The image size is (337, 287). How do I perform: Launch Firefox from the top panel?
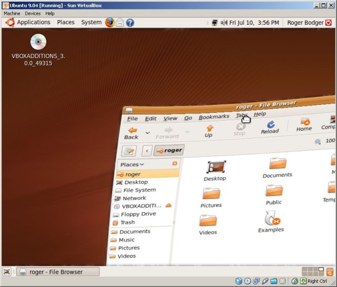[110, 22]
